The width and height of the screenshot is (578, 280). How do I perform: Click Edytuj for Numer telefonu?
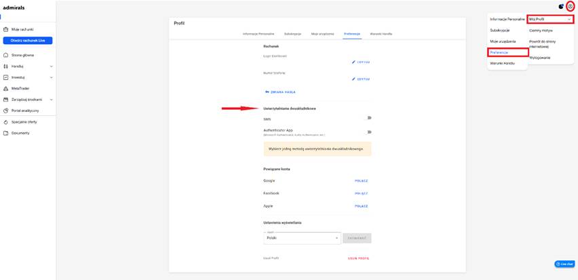(x=360, y=79)
